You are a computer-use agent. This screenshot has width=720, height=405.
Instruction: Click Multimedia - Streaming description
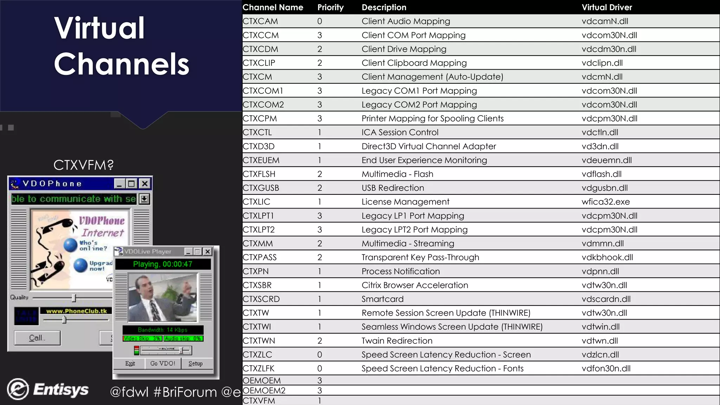408,244
